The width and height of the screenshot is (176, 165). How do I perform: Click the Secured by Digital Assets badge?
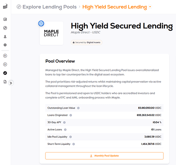click(87, 43)
